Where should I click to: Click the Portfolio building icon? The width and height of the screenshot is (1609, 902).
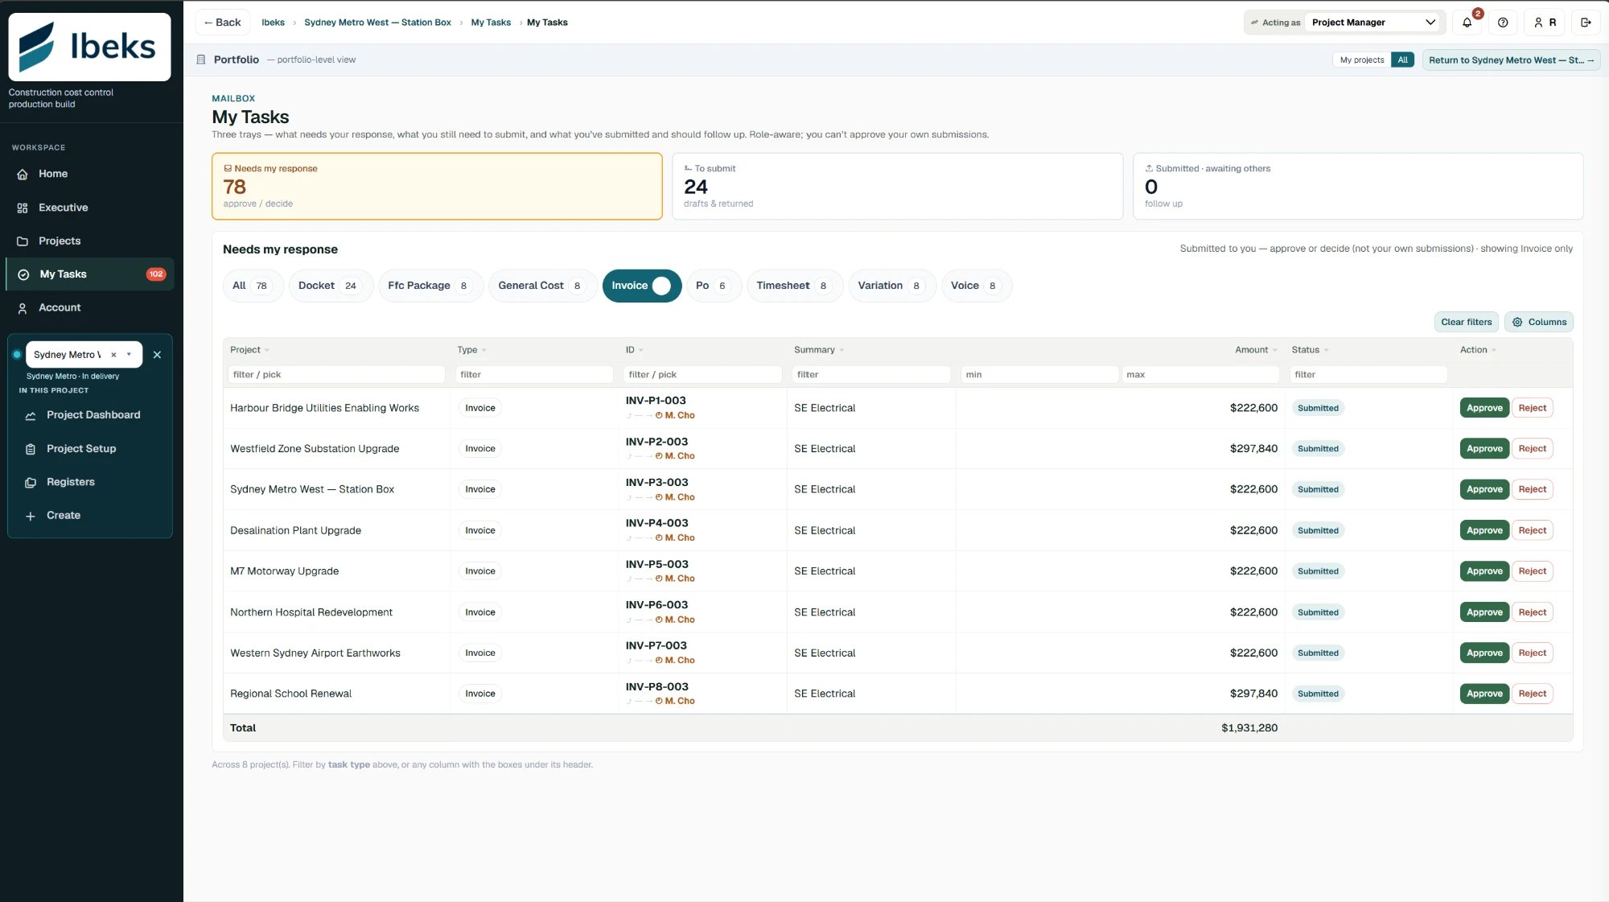coord(201,60)
